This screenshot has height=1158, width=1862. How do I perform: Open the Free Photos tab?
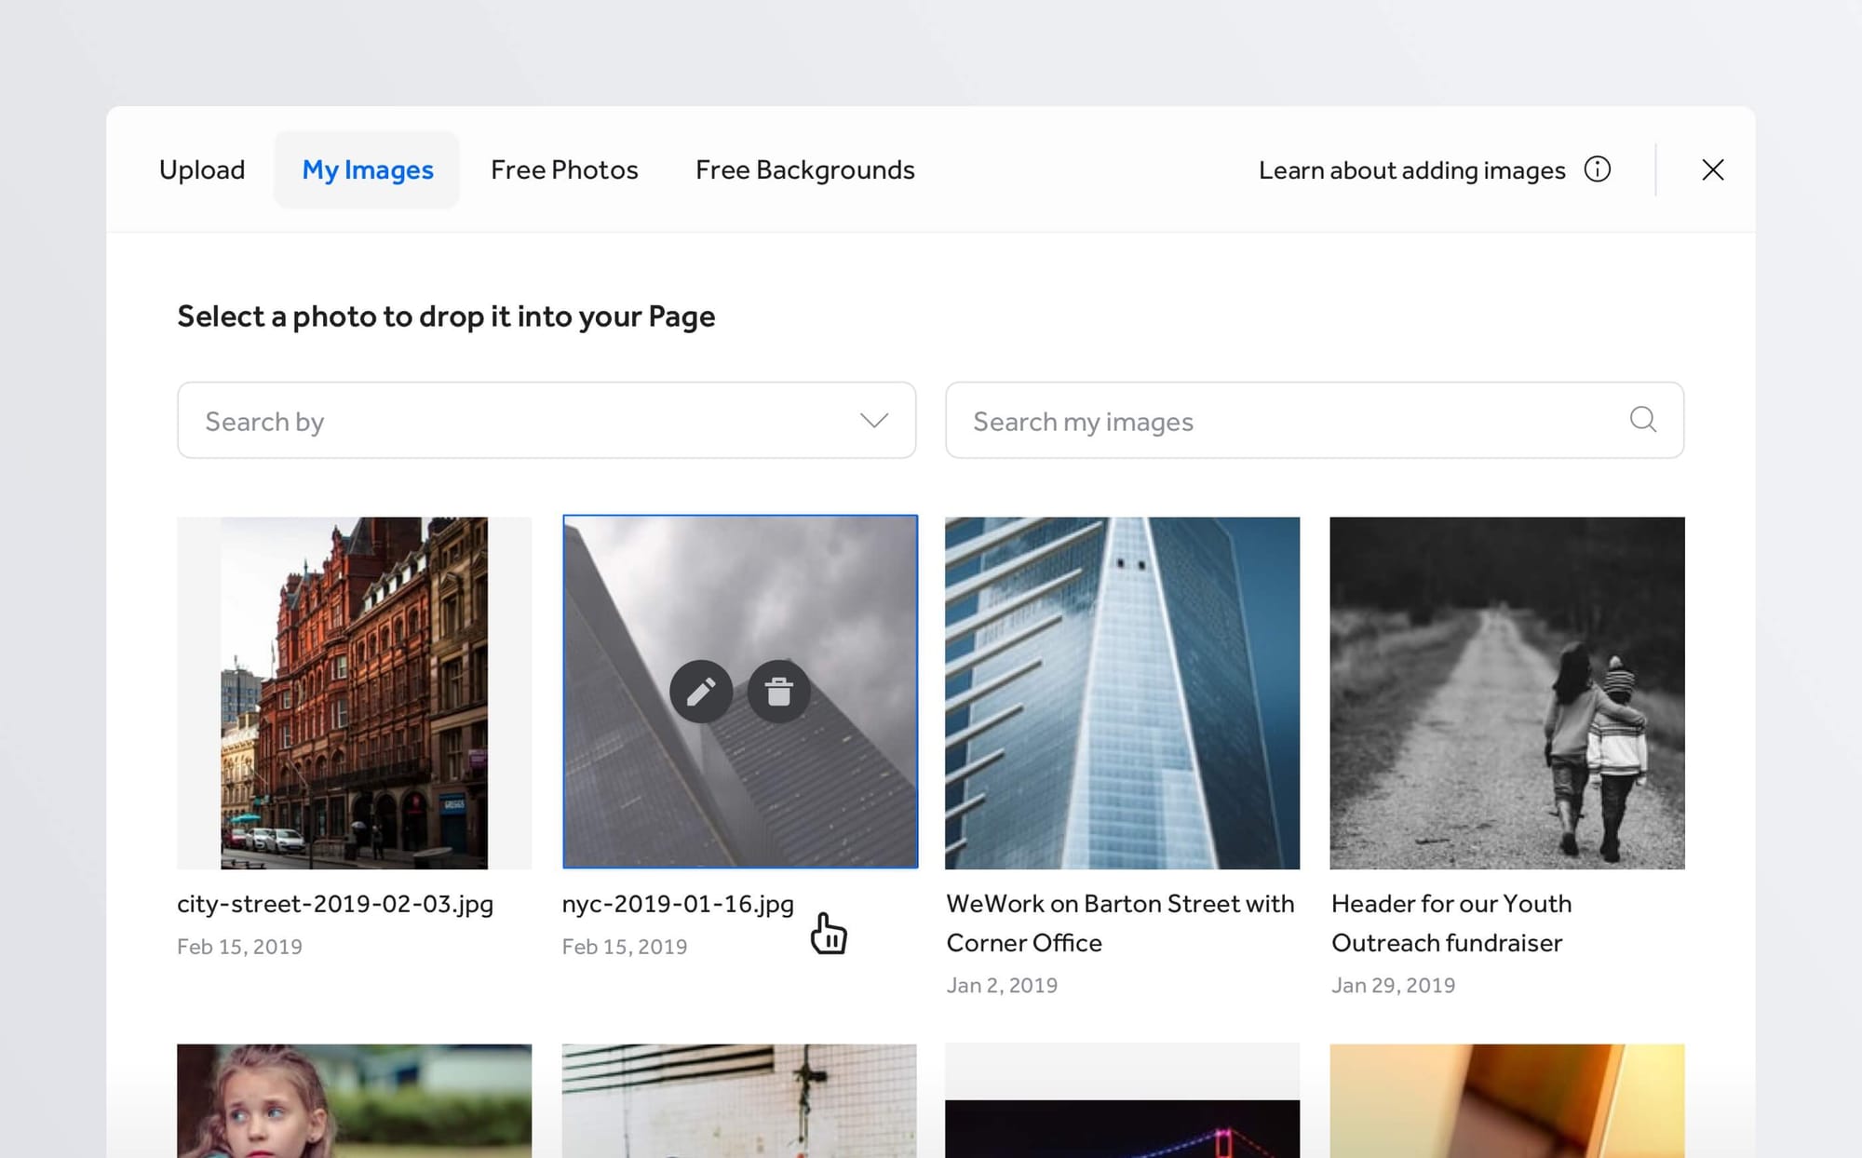click(564, 169)
